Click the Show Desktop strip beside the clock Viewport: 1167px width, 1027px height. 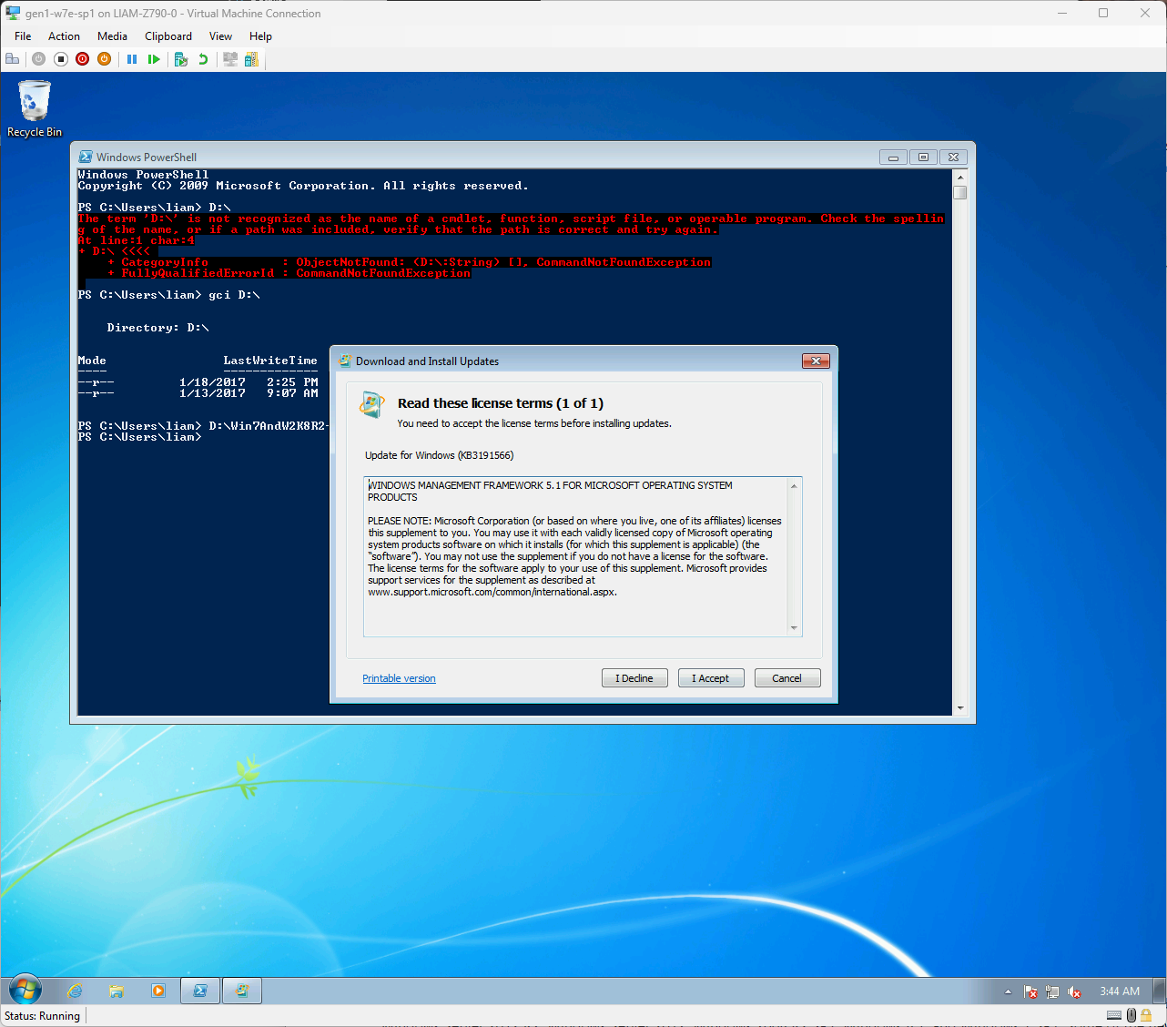point(1160,991)
